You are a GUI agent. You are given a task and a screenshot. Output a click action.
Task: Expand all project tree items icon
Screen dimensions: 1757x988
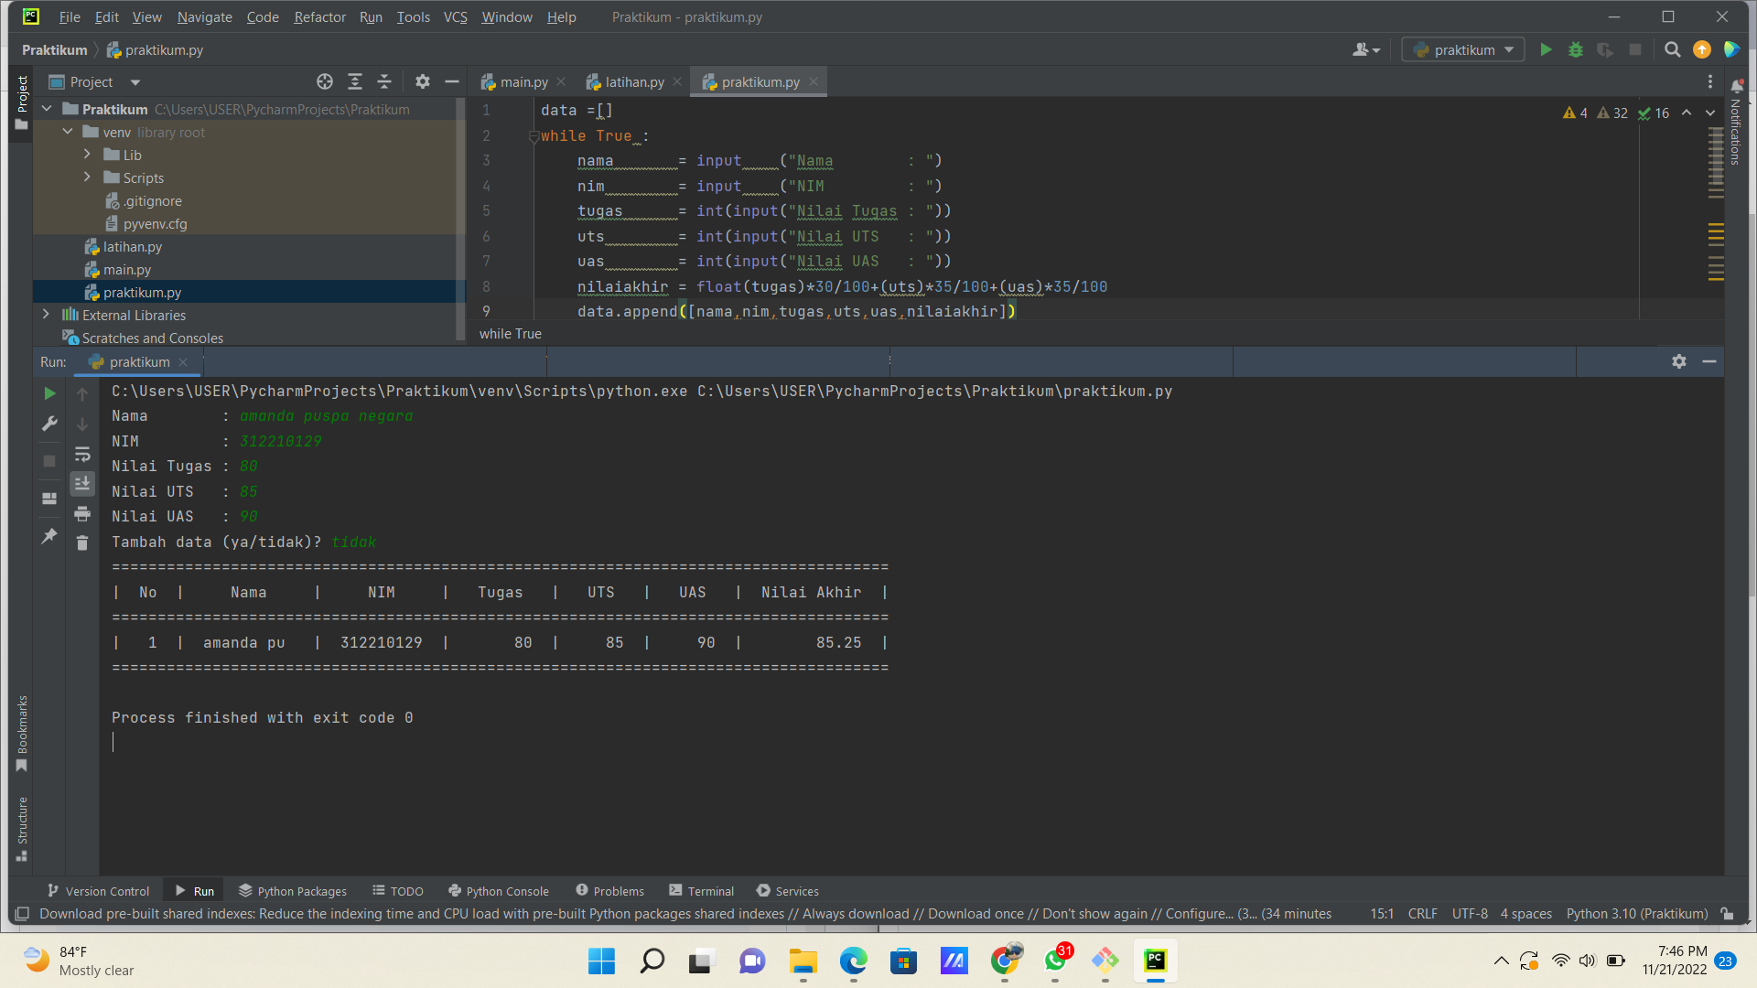click(355, 81)
